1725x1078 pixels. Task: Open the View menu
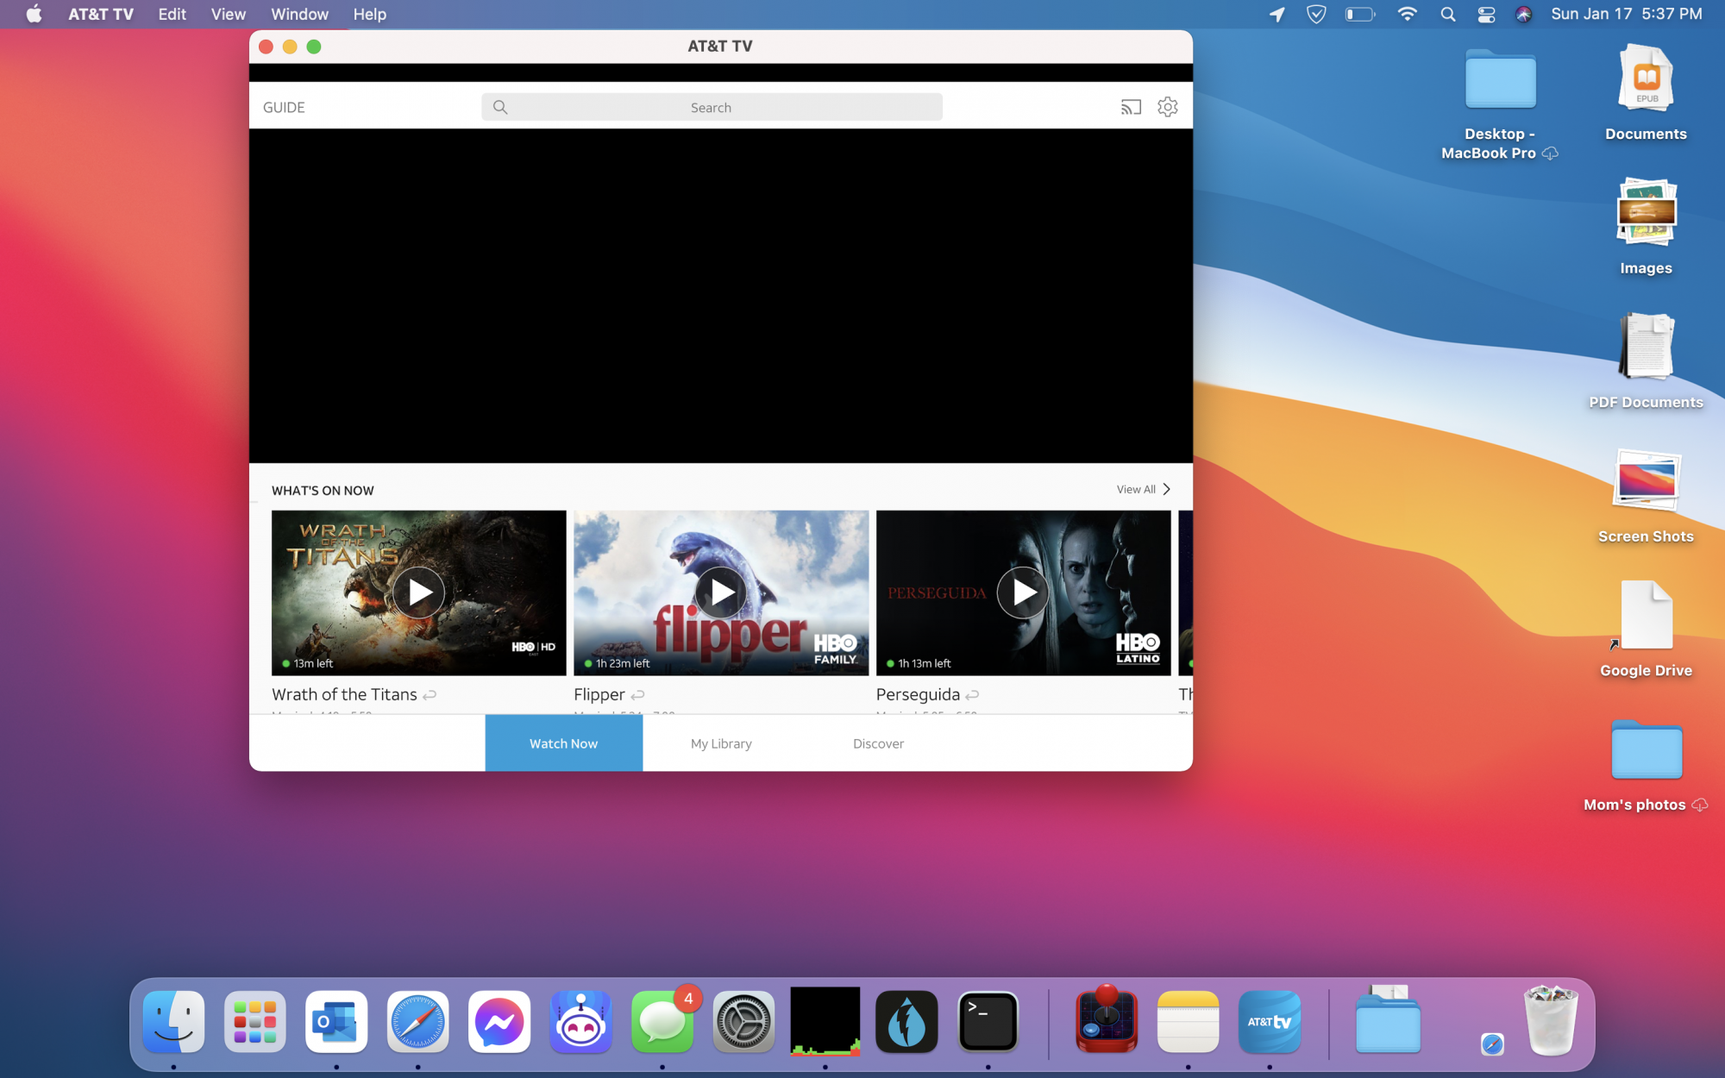(228, 14)
